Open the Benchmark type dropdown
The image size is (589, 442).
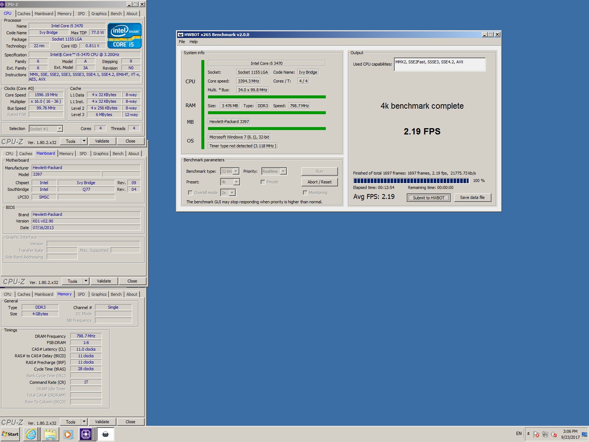tap(236, 171)
